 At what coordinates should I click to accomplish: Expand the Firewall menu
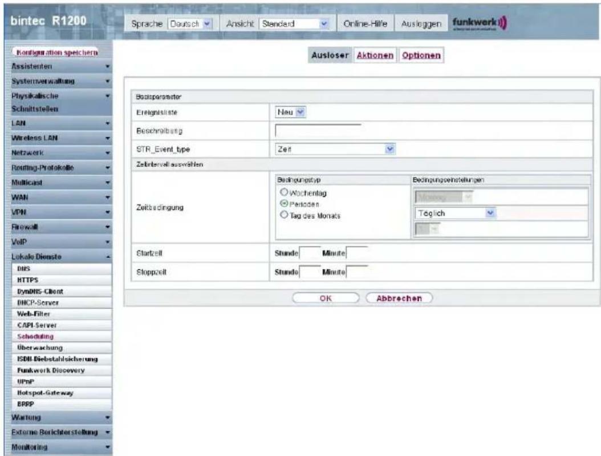tap(60, 227)
